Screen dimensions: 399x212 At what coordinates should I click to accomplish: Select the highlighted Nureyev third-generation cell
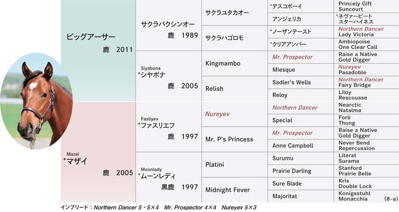point(234,114)
